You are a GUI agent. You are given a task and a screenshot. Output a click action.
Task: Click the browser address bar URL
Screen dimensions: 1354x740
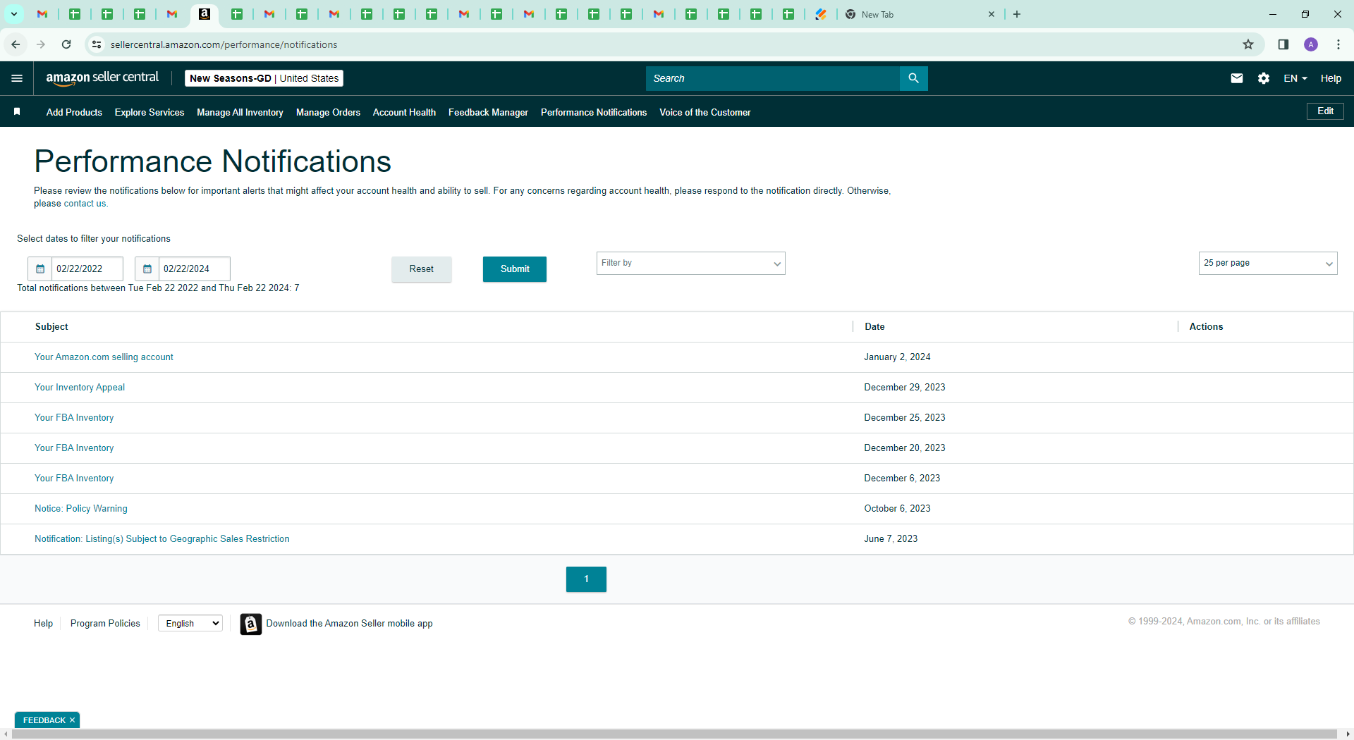(224, 44)
